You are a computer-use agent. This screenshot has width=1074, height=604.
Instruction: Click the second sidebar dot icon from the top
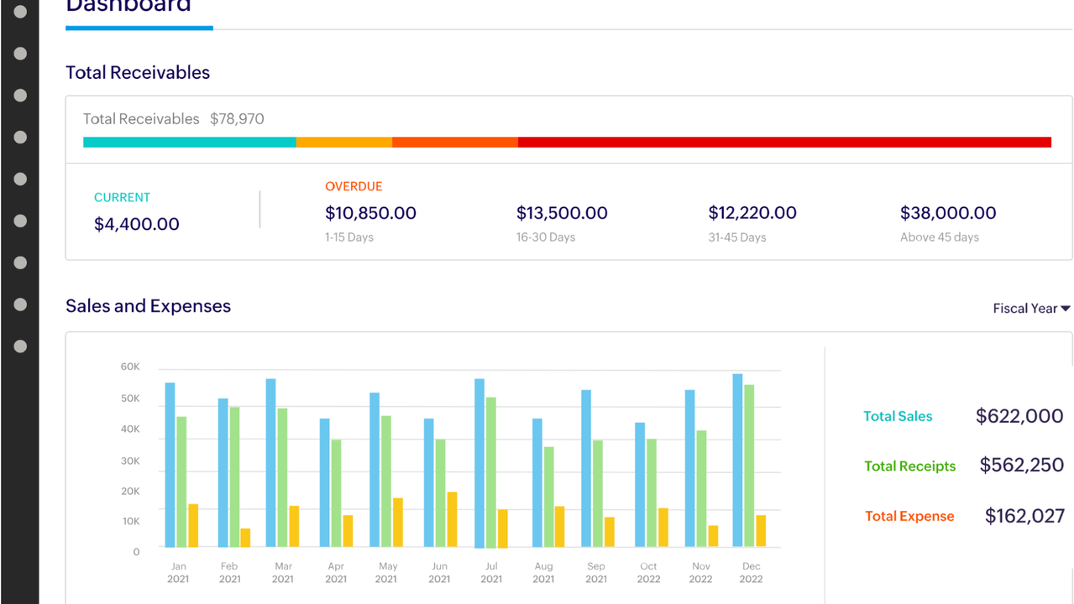[x=20, y=54]
